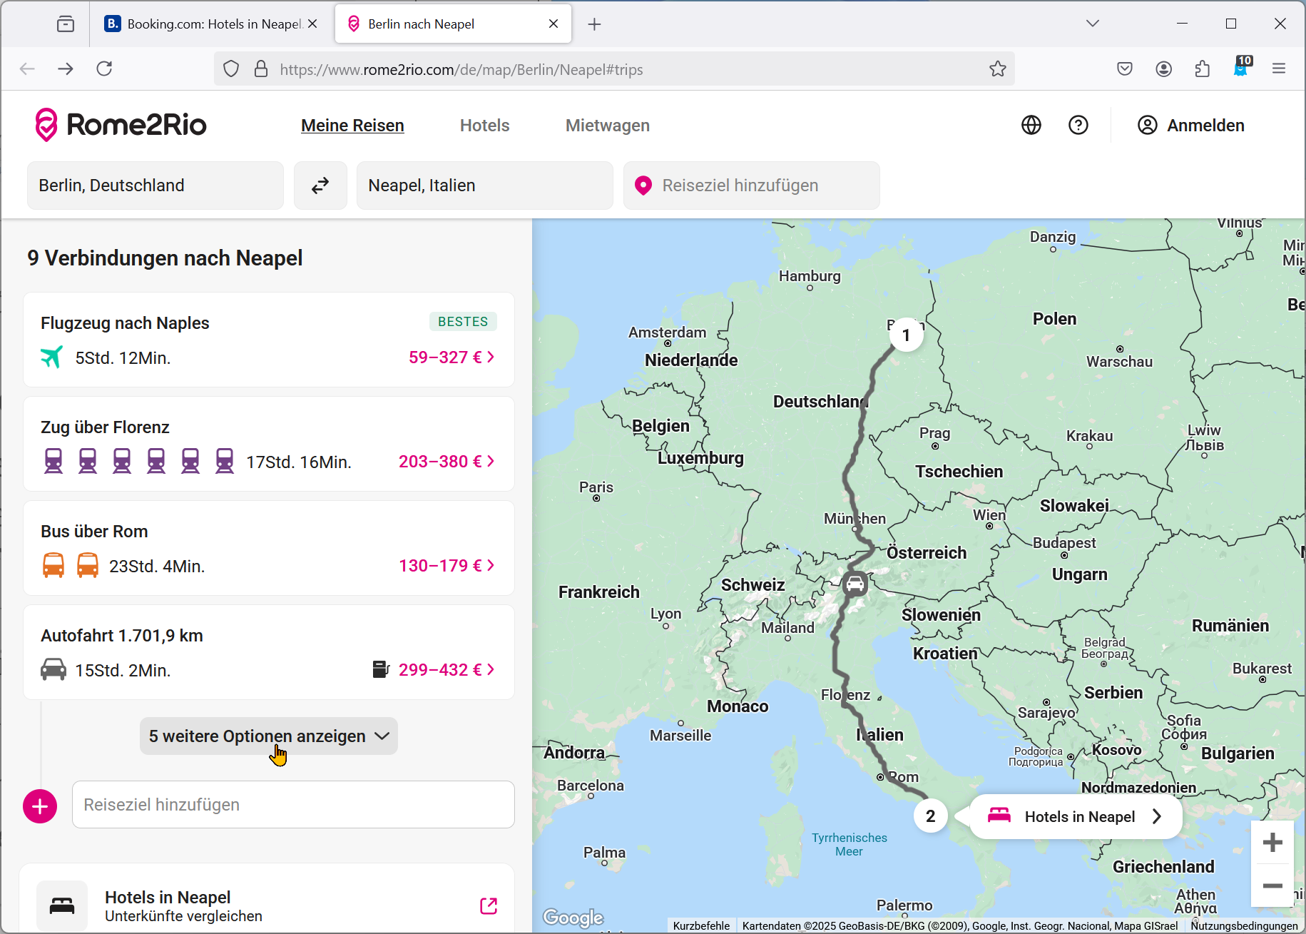
Task: Click destination field Neapel, Italien
Action: tap(485, 186)
